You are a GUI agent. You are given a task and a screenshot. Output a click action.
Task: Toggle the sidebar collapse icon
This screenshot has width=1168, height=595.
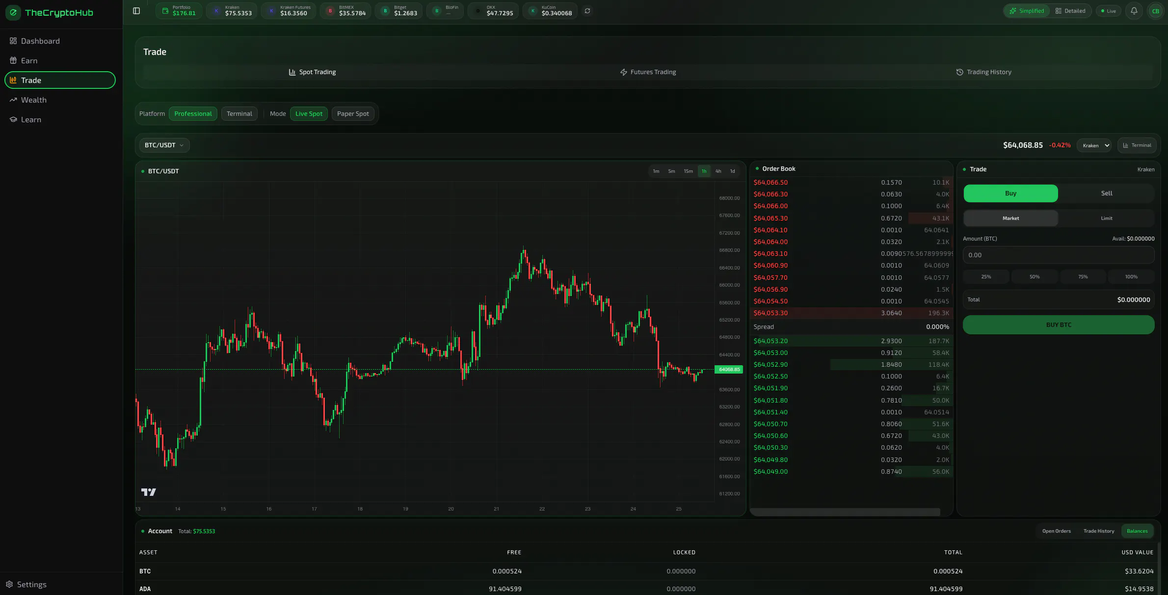pyautogui.click(x=136, y=11)
